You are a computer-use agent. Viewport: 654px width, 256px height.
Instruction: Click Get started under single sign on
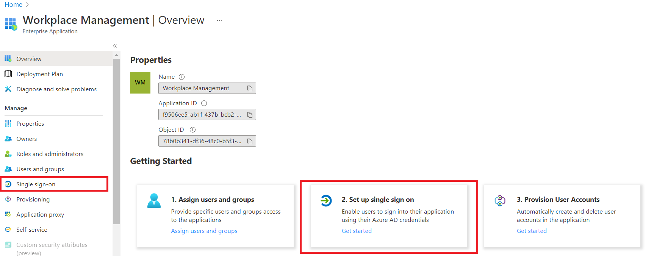357,231
